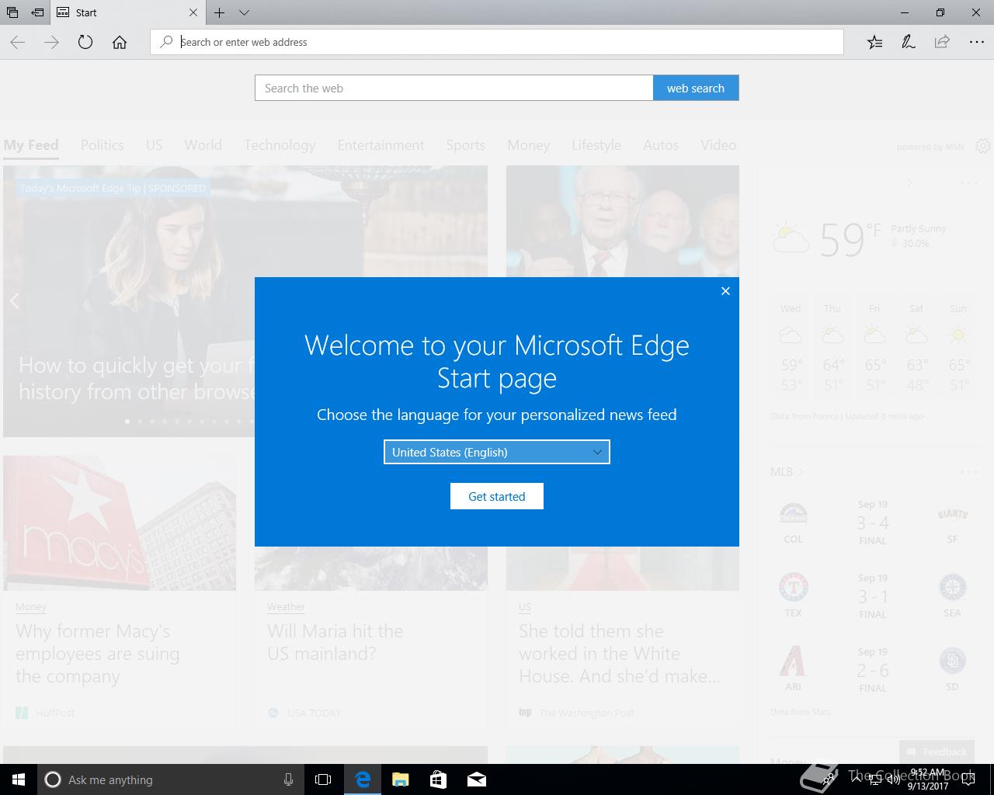The width and height of the screenshot is (994, 795).
Task: Go to the Home page
Action: pos(120,42)
